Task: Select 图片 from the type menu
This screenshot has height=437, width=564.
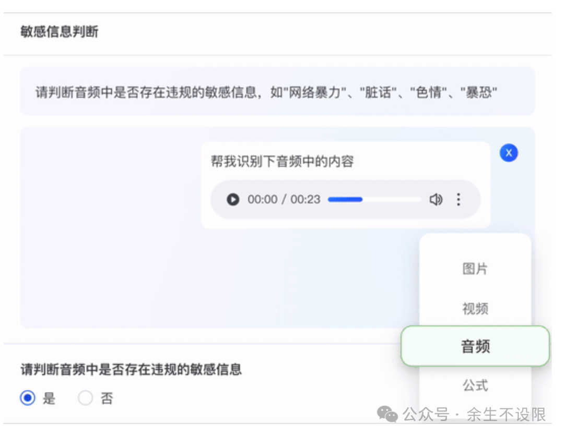Action: [x=475, y=269]
